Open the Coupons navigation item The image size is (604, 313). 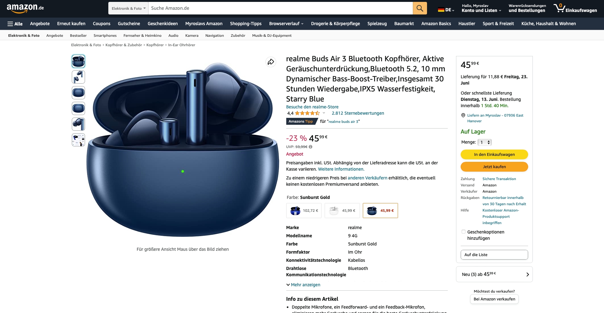[x=101, y=24]
